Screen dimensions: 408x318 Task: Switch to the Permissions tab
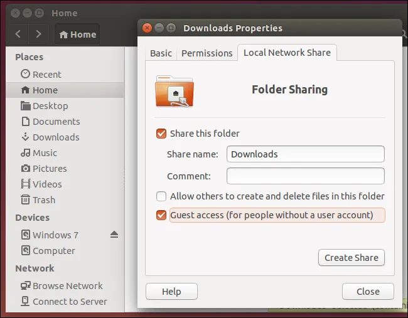(207, 53)
